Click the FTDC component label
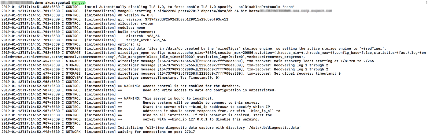 coord(70,128)
